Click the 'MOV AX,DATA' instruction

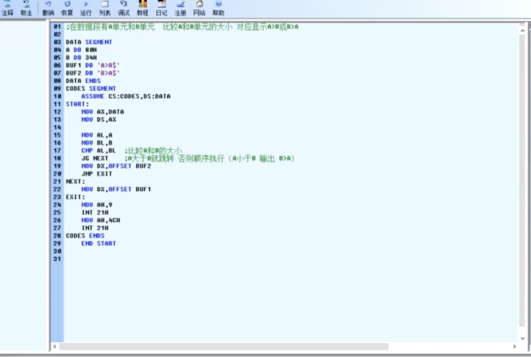103,112
